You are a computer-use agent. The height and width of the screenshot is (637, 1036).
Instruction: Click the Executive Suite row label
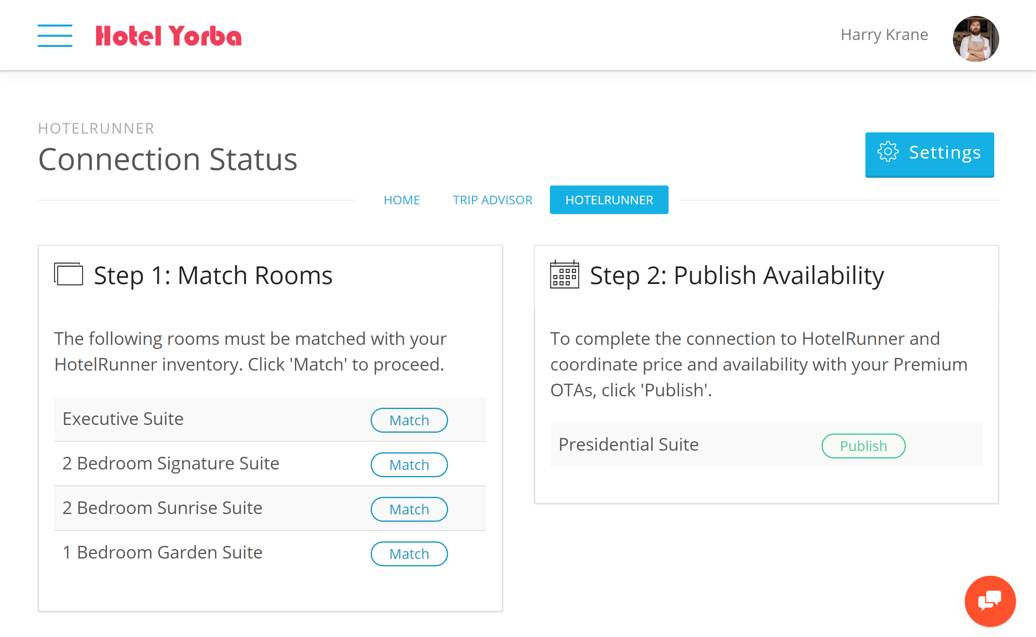click(x=123, y=419)
